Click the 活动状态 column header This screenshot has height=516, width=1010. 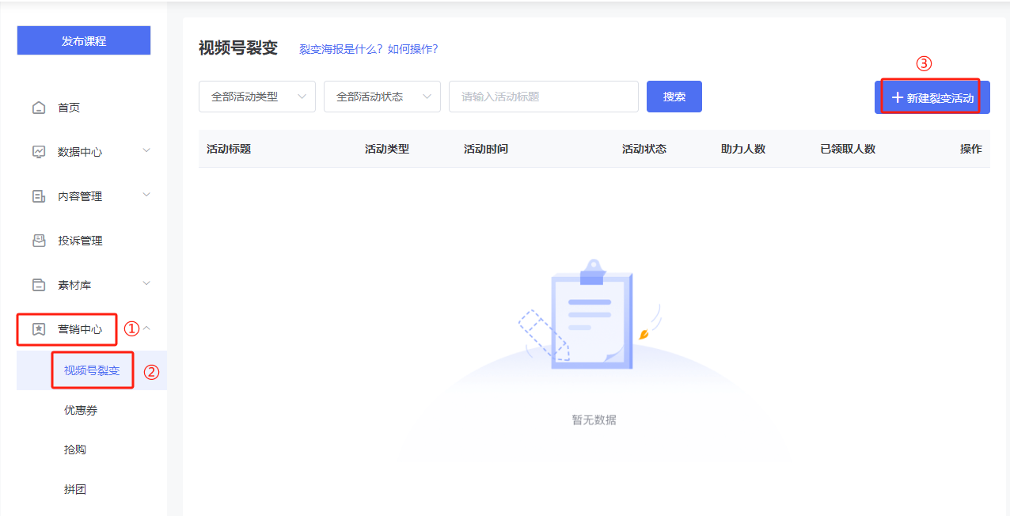tap(644, 149)
